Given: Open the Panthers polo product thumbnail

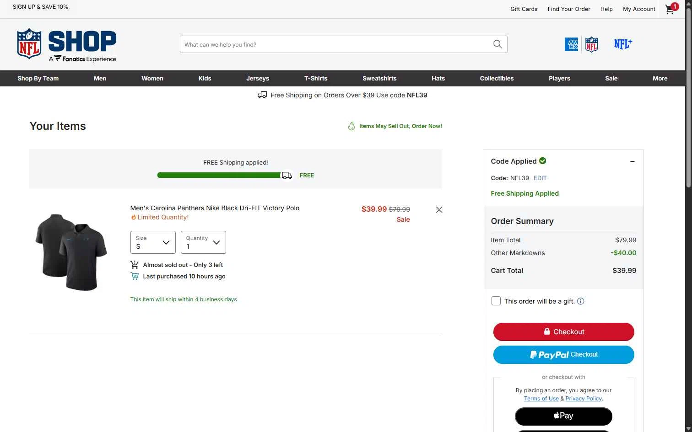Looking at the screenshot, I should (x=71, y=252).
